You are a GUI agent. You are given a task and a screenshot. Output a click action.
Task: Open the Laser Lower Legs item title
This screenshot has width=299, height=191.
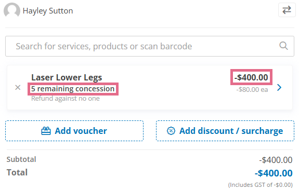pos(67,77)
